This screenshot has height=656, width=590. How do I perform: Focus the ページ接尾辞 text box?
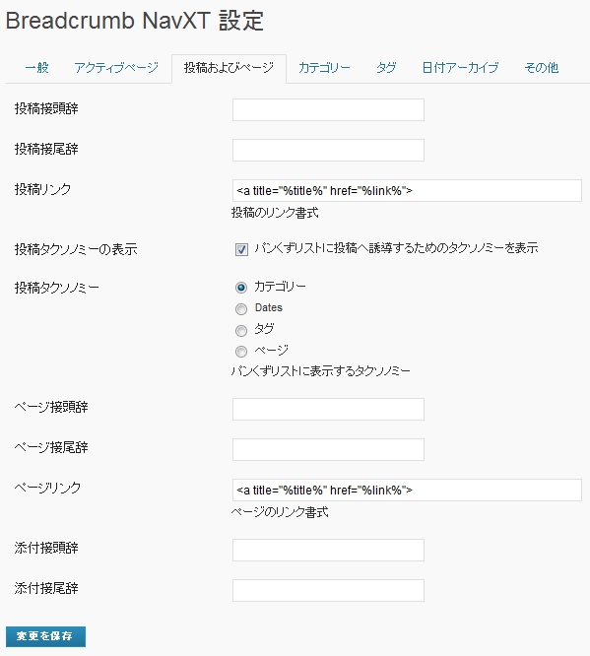click(328, 450)
